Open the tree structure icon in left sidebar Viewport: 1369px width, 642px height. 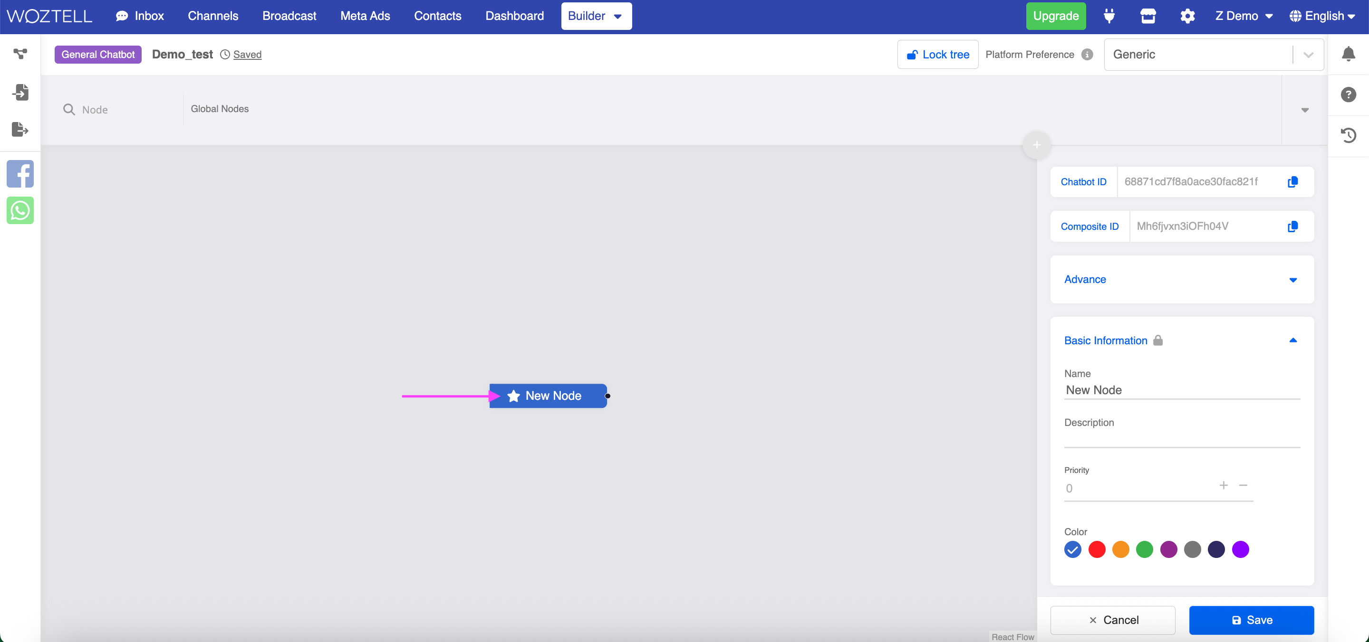click(x=20, y=54)
